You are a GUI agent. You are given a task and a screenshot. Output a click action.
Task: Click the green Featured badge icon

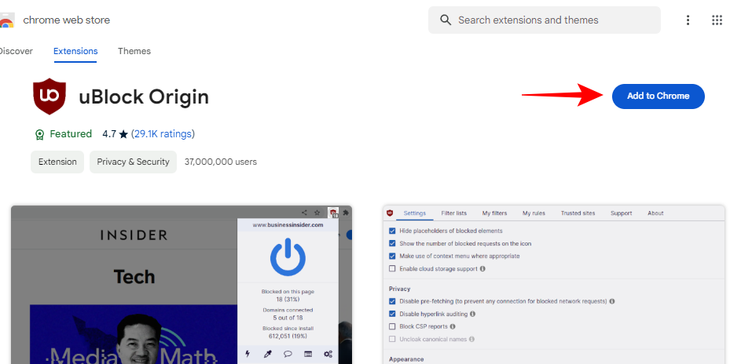39,134
